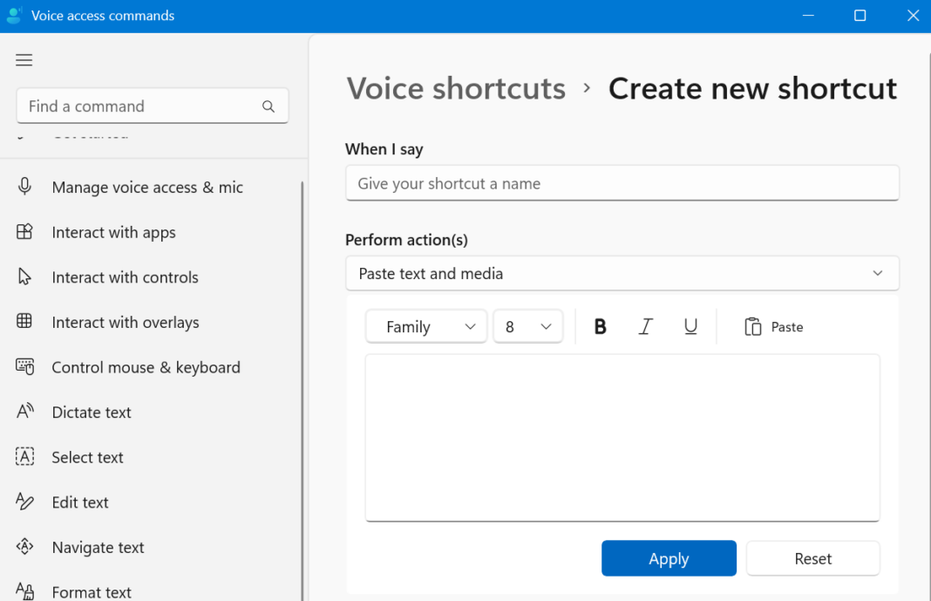Open the navigation hamburger menu

24,59
